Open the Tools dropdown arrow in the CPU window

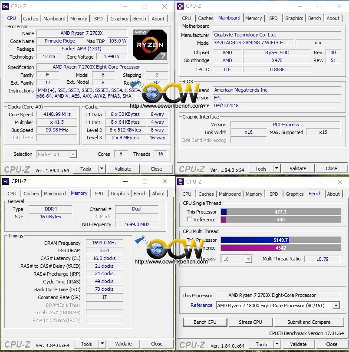(102, 169)
